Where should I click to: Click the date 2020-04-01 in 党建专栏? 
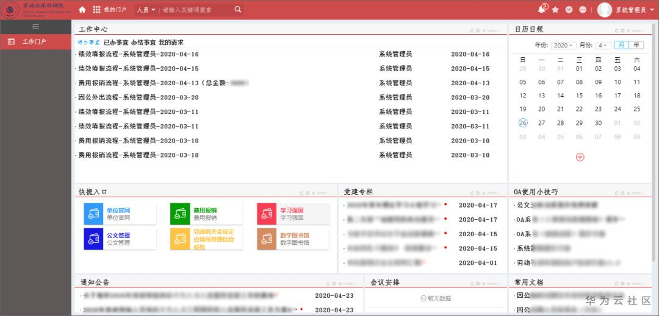[478, 263]
